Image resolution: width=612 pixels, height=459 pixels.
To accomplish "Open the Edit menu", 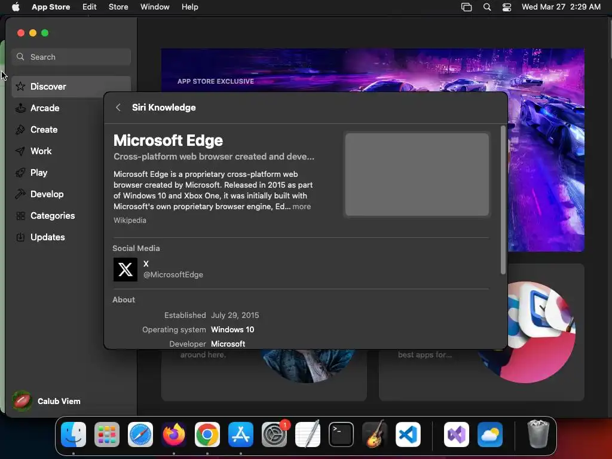I will click(x=90, y=7).
